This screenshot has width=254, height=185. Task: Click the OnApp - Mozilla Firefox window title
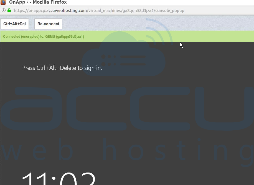tap(38, 2)
